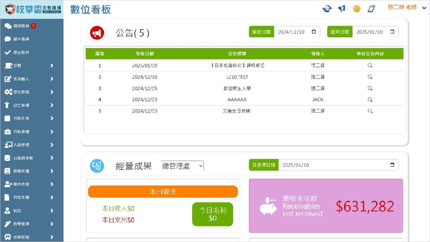
Task: Click the date 2024/12/05 in announcements table
Action: point(145,88)
